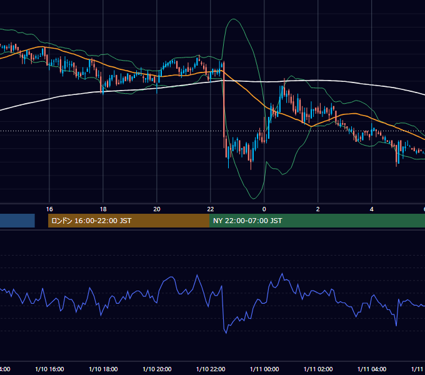
Task: Click the NY 22:00-07:00 JST session bar
Action: click(317, 221)
